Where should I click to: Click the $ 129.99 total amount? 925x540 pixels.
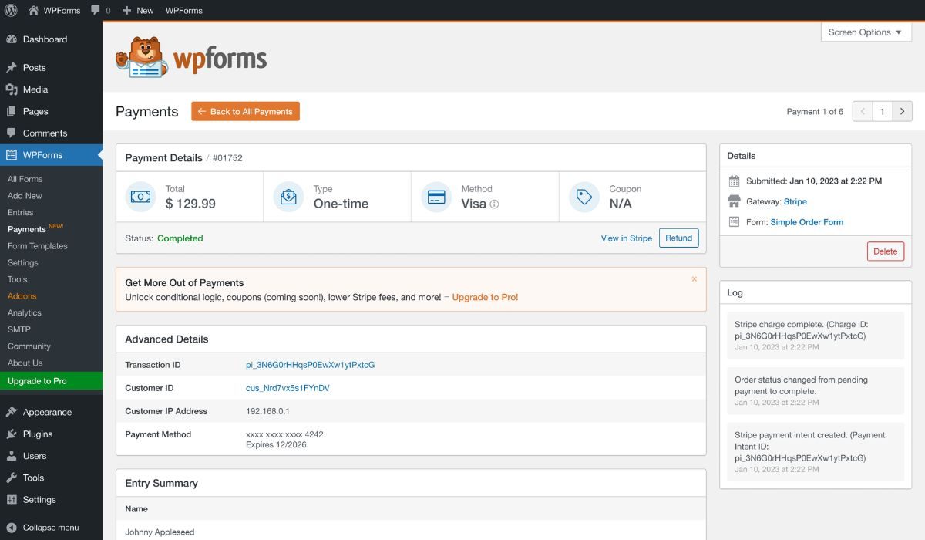pyautogui.click(x=190, y=204)
